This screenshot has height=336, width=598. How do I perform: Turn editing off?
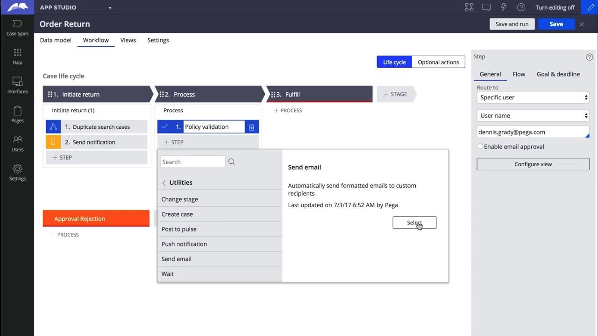[555, 7]
